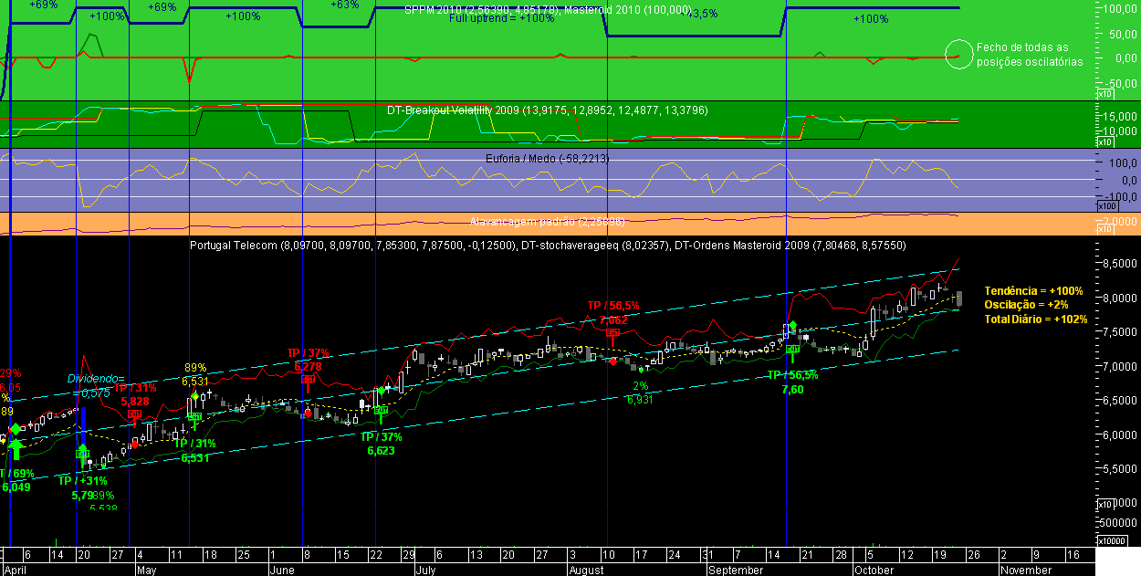The image size is (1141, 576).
Task: Select the green 7,60 price label
Action: point(792,390)
